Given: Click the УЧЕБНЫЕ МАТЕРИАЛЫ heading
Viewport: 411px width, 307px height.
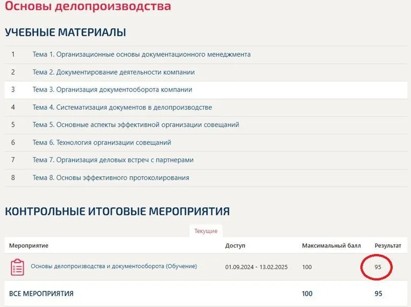Looking at the screenshot, I should click(66, 32).
